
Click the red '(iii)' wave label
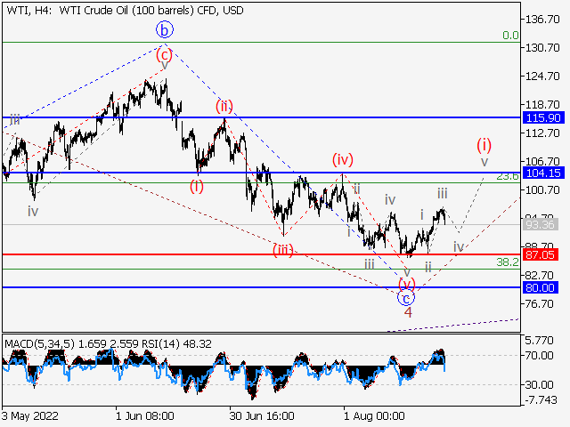pos(283,250)
